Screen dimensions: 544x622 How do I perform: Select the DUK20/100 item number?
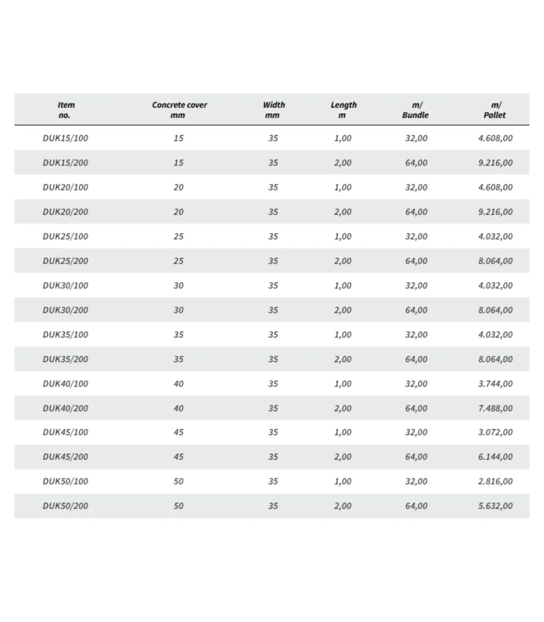pyautogui.click(x=65, y=187)
